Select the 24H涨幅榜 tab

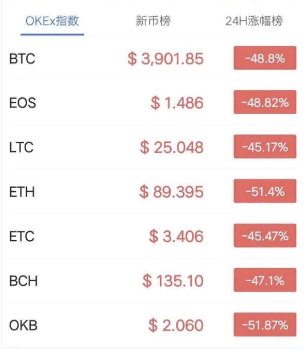point(254,21)
